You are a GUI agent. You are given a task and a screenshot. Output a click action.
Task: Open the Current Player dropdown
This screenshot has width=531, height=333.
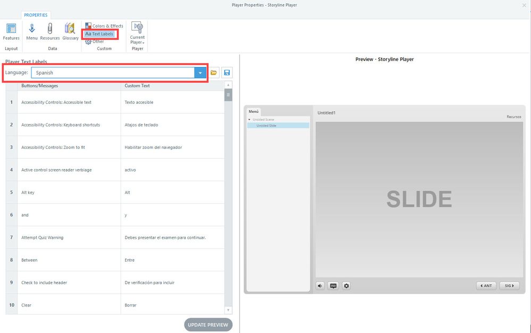click(137, 33)
